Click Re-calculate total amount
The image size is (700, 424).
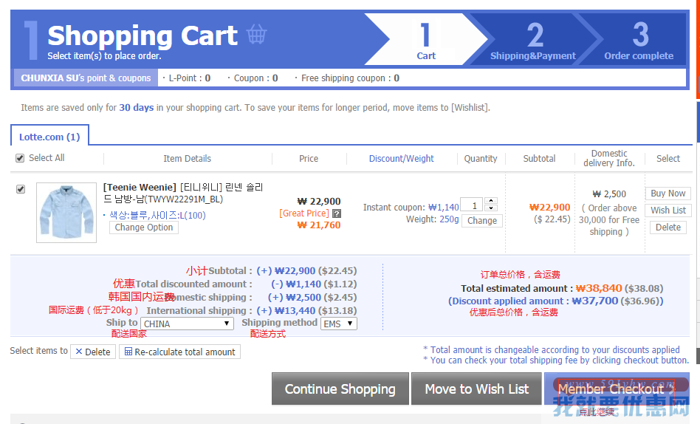180,352
